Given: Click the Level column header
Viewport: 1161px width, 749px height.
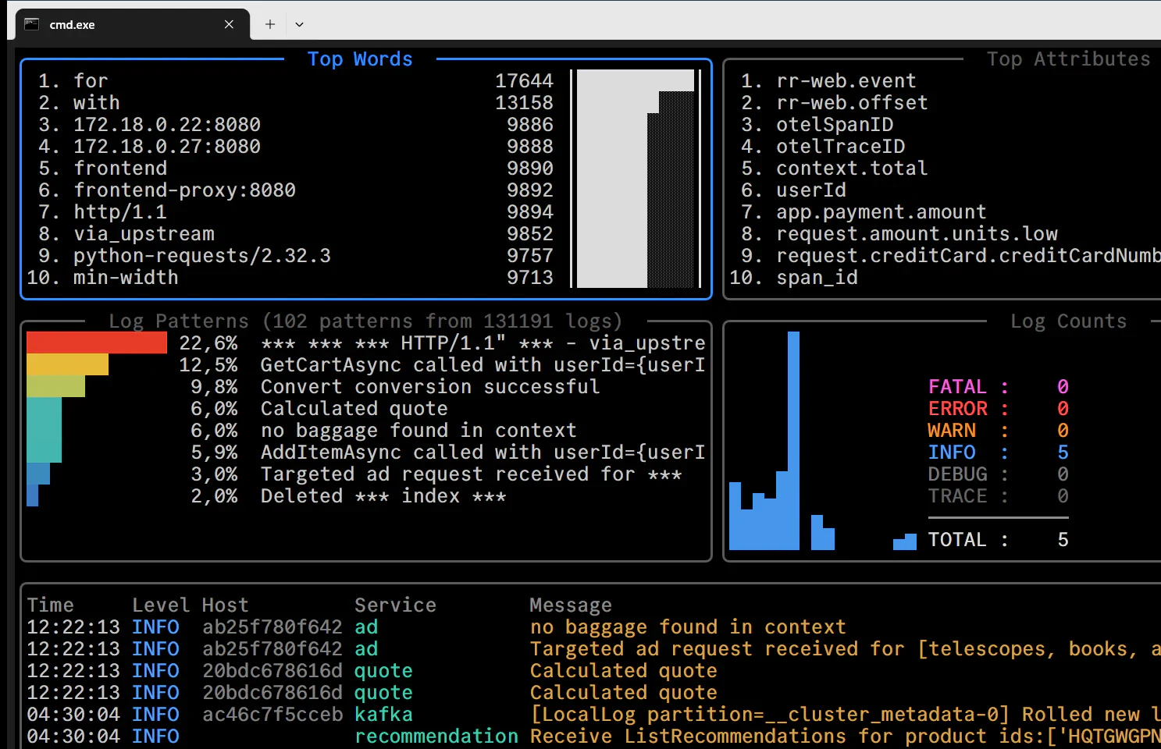Looking at the screenshot, I should 161,605.
